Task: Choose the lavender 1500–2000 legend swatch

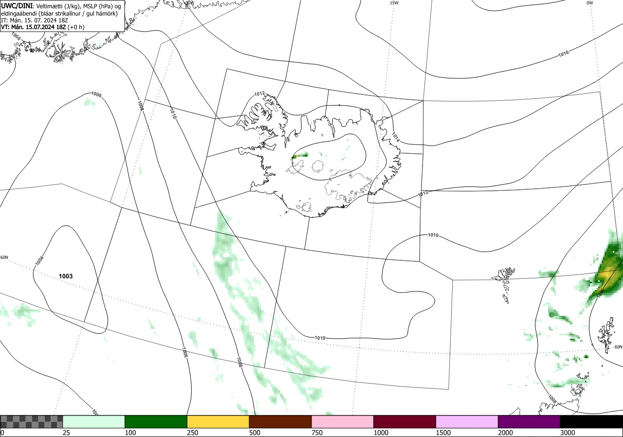Action: pyautogui.click(x=467, y=421)
